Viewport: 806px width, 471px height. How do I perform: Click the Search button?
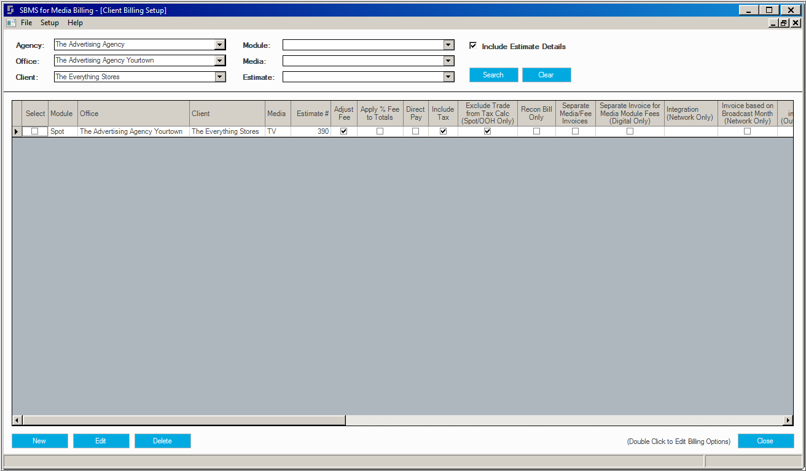click(x=493, y=75)
